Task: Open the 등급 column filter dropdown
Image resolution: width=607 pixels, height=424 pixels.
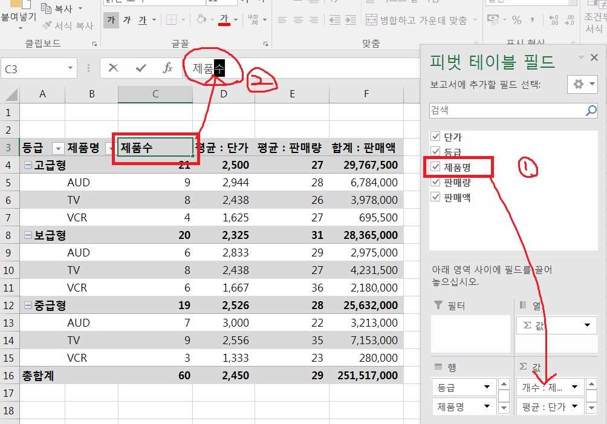Action: pos(58,148)
